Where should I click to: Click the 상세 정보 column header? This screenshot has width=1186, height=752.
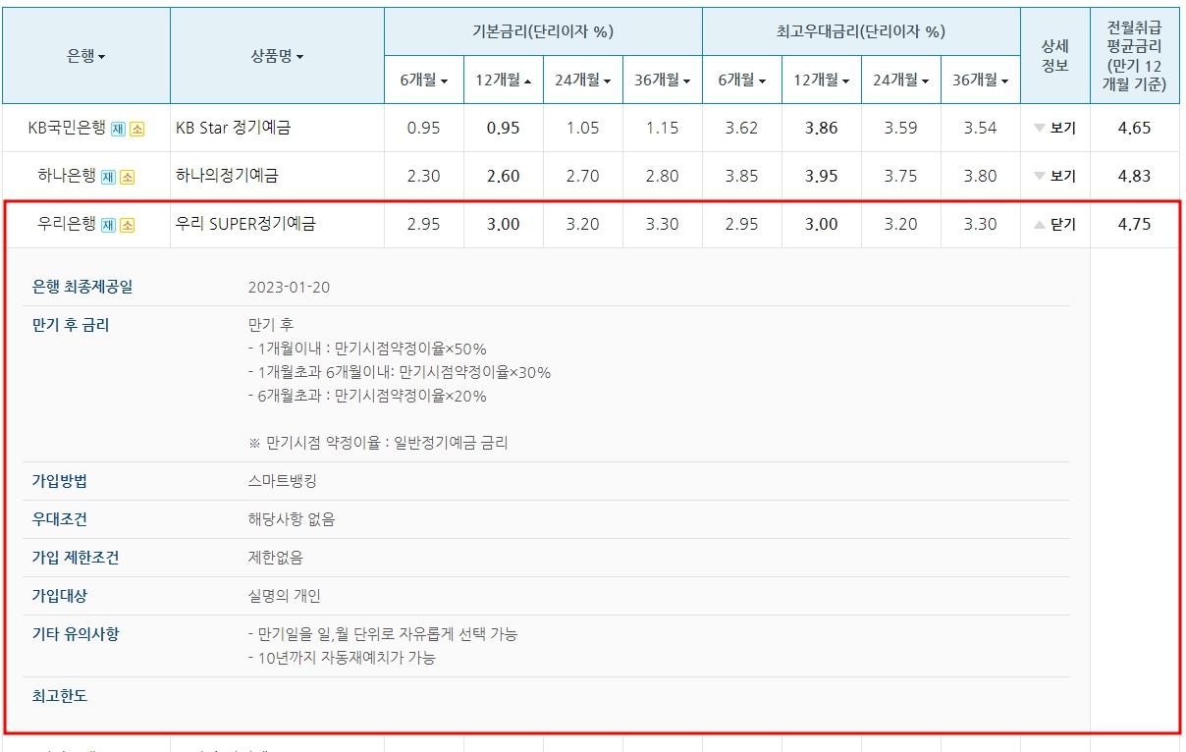[x=1055, y=56]
